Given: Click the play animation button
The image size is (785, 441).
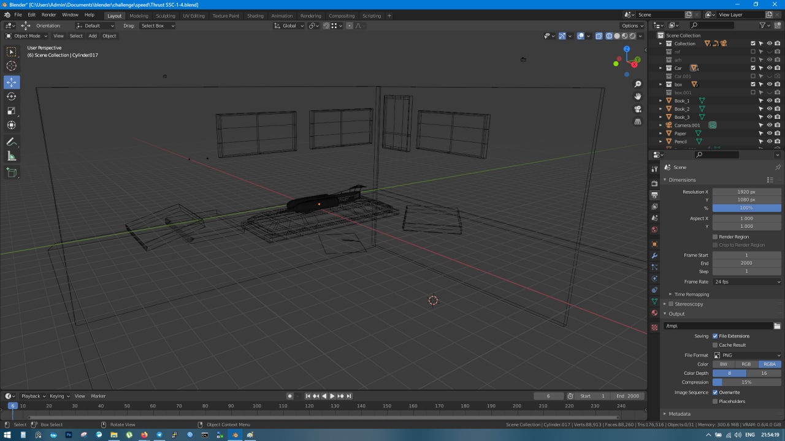Looking at the screenshot, I should pyautogui.click(x=332, y=396).
